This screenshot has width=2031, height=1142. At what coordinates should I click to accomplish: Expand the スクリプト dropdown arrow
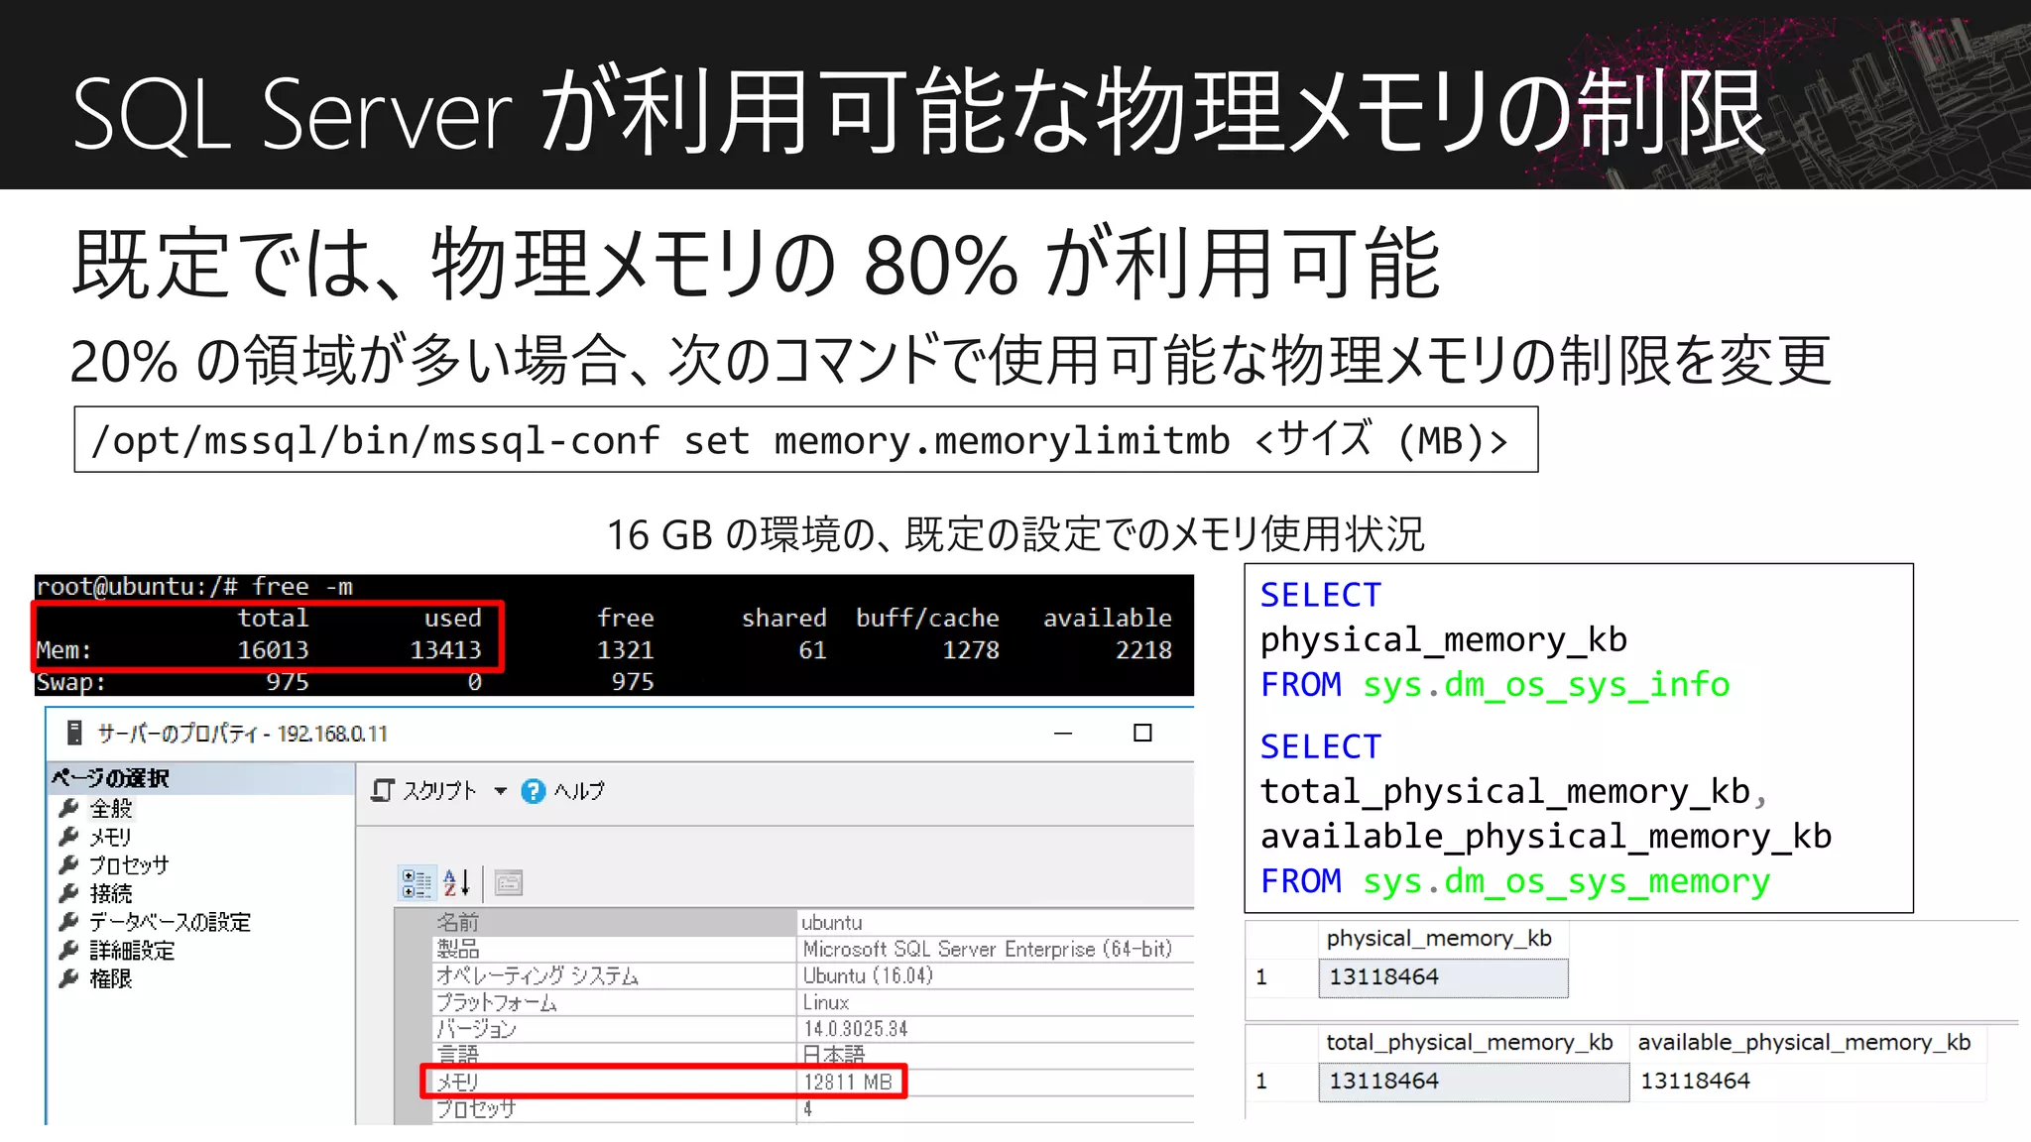point(501,791)
